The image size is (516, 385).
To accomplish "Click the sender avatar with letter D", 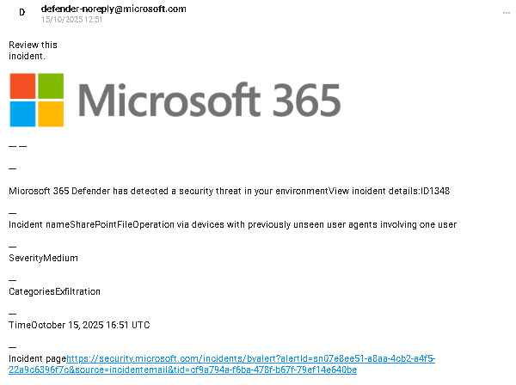I will click(x=21, y=13).
